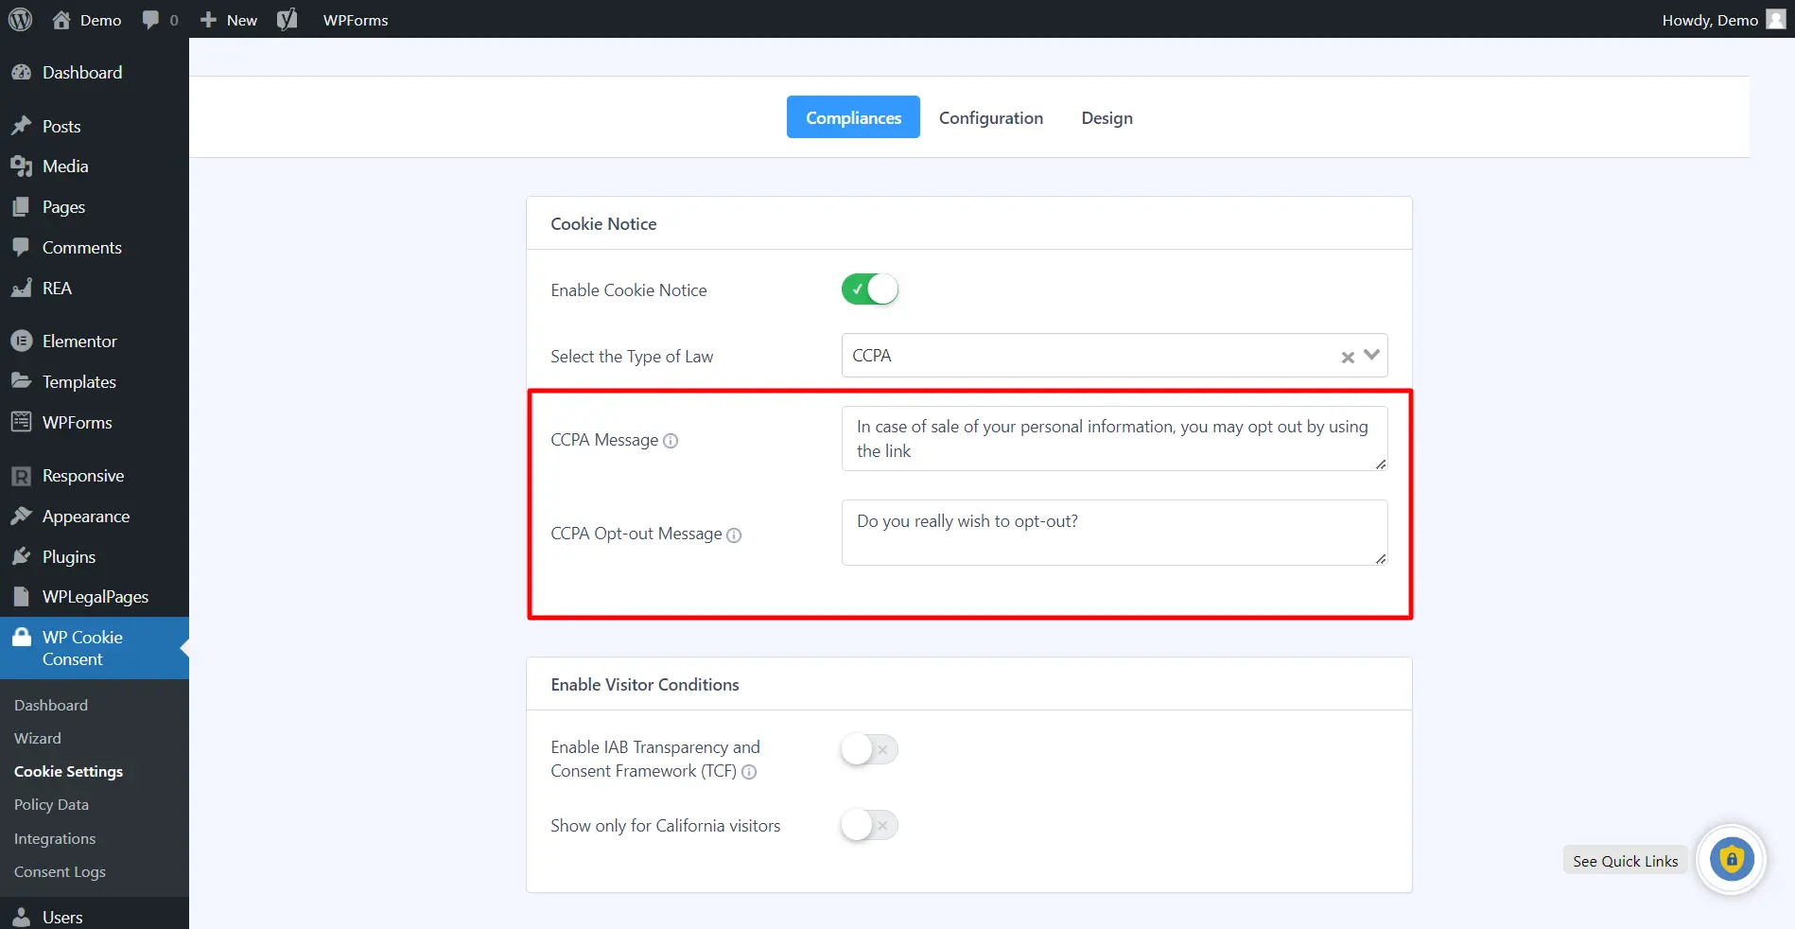Expand the Select the Type of Law dropdown arrow
Viewport: 1795px width, 929px height.
1371,356
